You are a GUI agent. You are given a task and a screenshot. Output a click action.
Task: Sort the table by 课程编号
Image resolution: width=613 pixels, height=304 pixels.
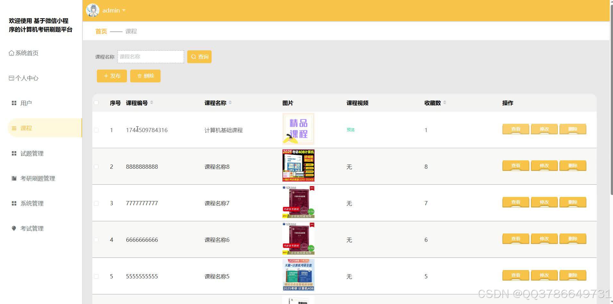(x=152, y=103)
